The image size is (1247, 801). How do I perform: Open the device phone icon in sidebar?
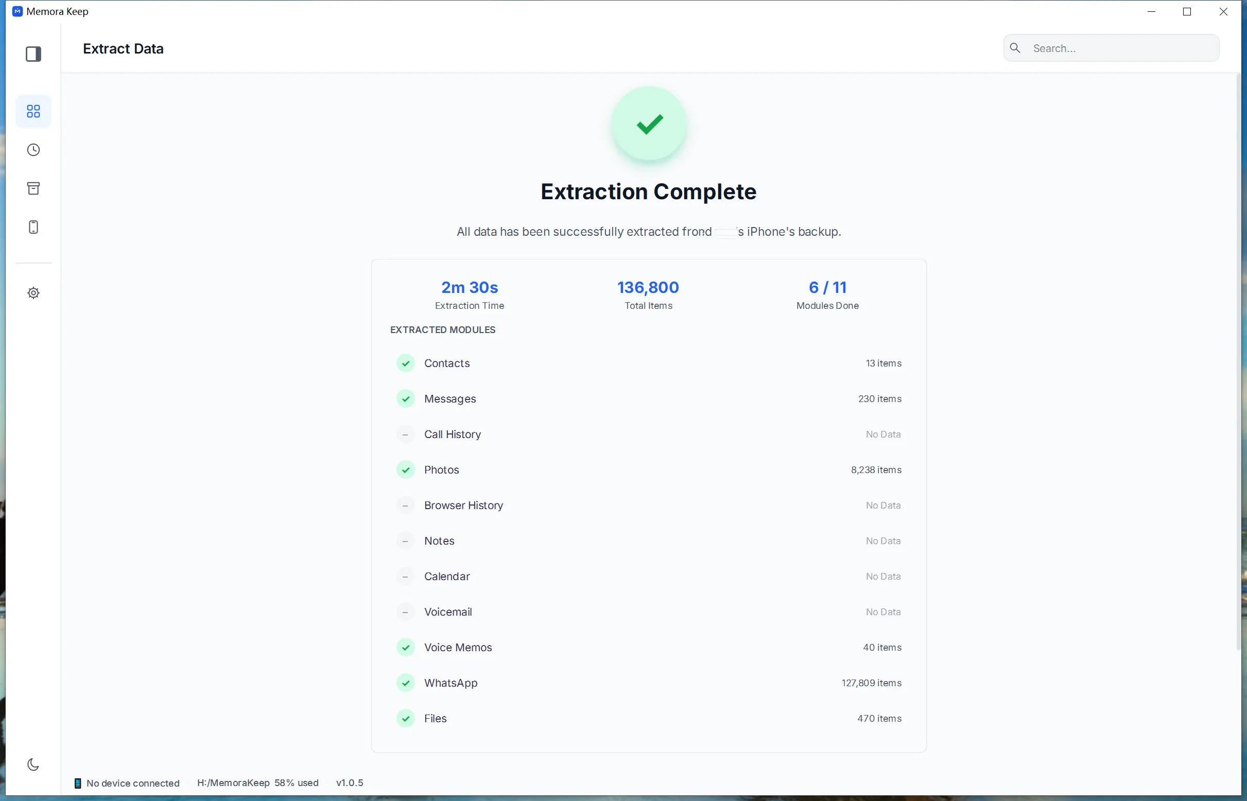[x=33, y=228]
